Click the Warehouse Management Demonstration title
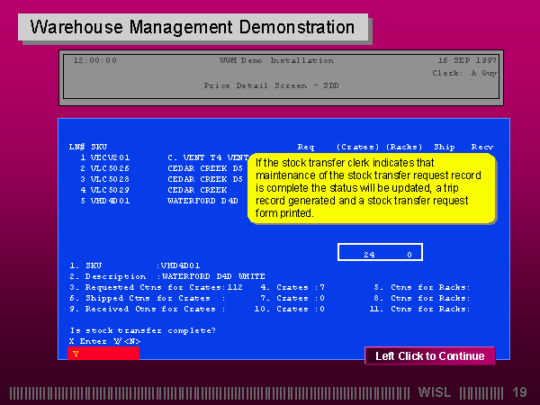This screenshot has width=540, height=405. click(x=193, y=27)
